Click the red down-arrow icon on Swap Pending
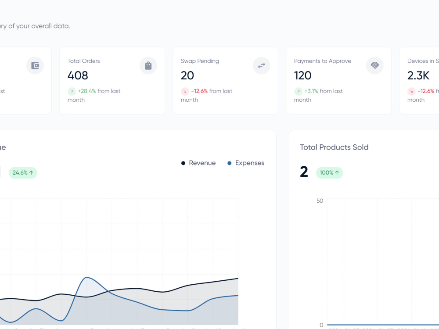Screen dimensions: 439x329 tap(185, 91)
